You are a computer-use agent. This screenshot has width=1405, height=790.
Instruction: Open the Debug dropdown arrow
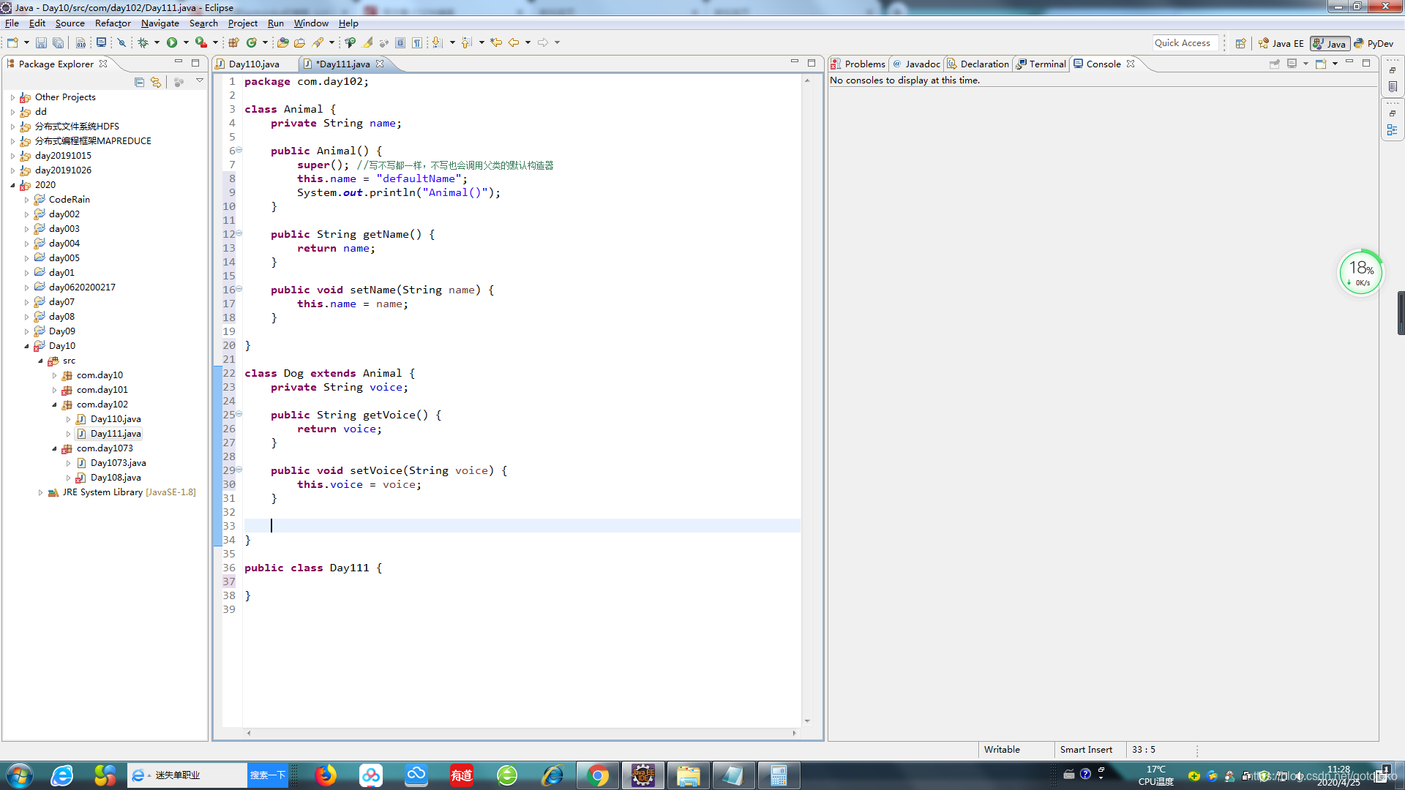pyautogui.click(x=157, y=43)
